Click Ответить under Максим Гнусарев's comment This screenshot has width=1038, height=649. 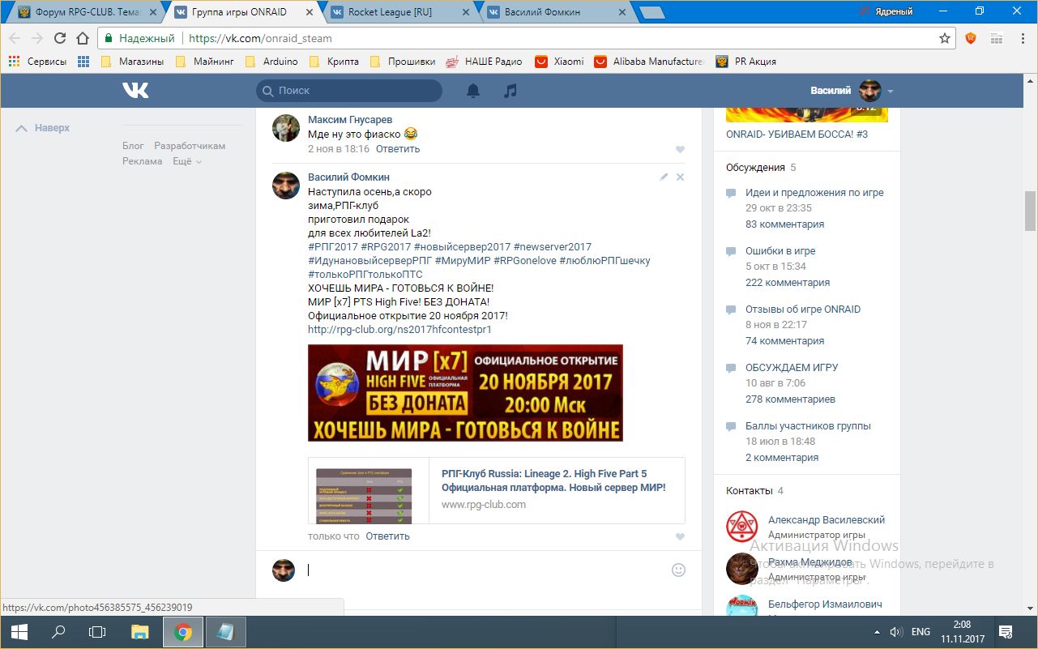pos(398,149)
